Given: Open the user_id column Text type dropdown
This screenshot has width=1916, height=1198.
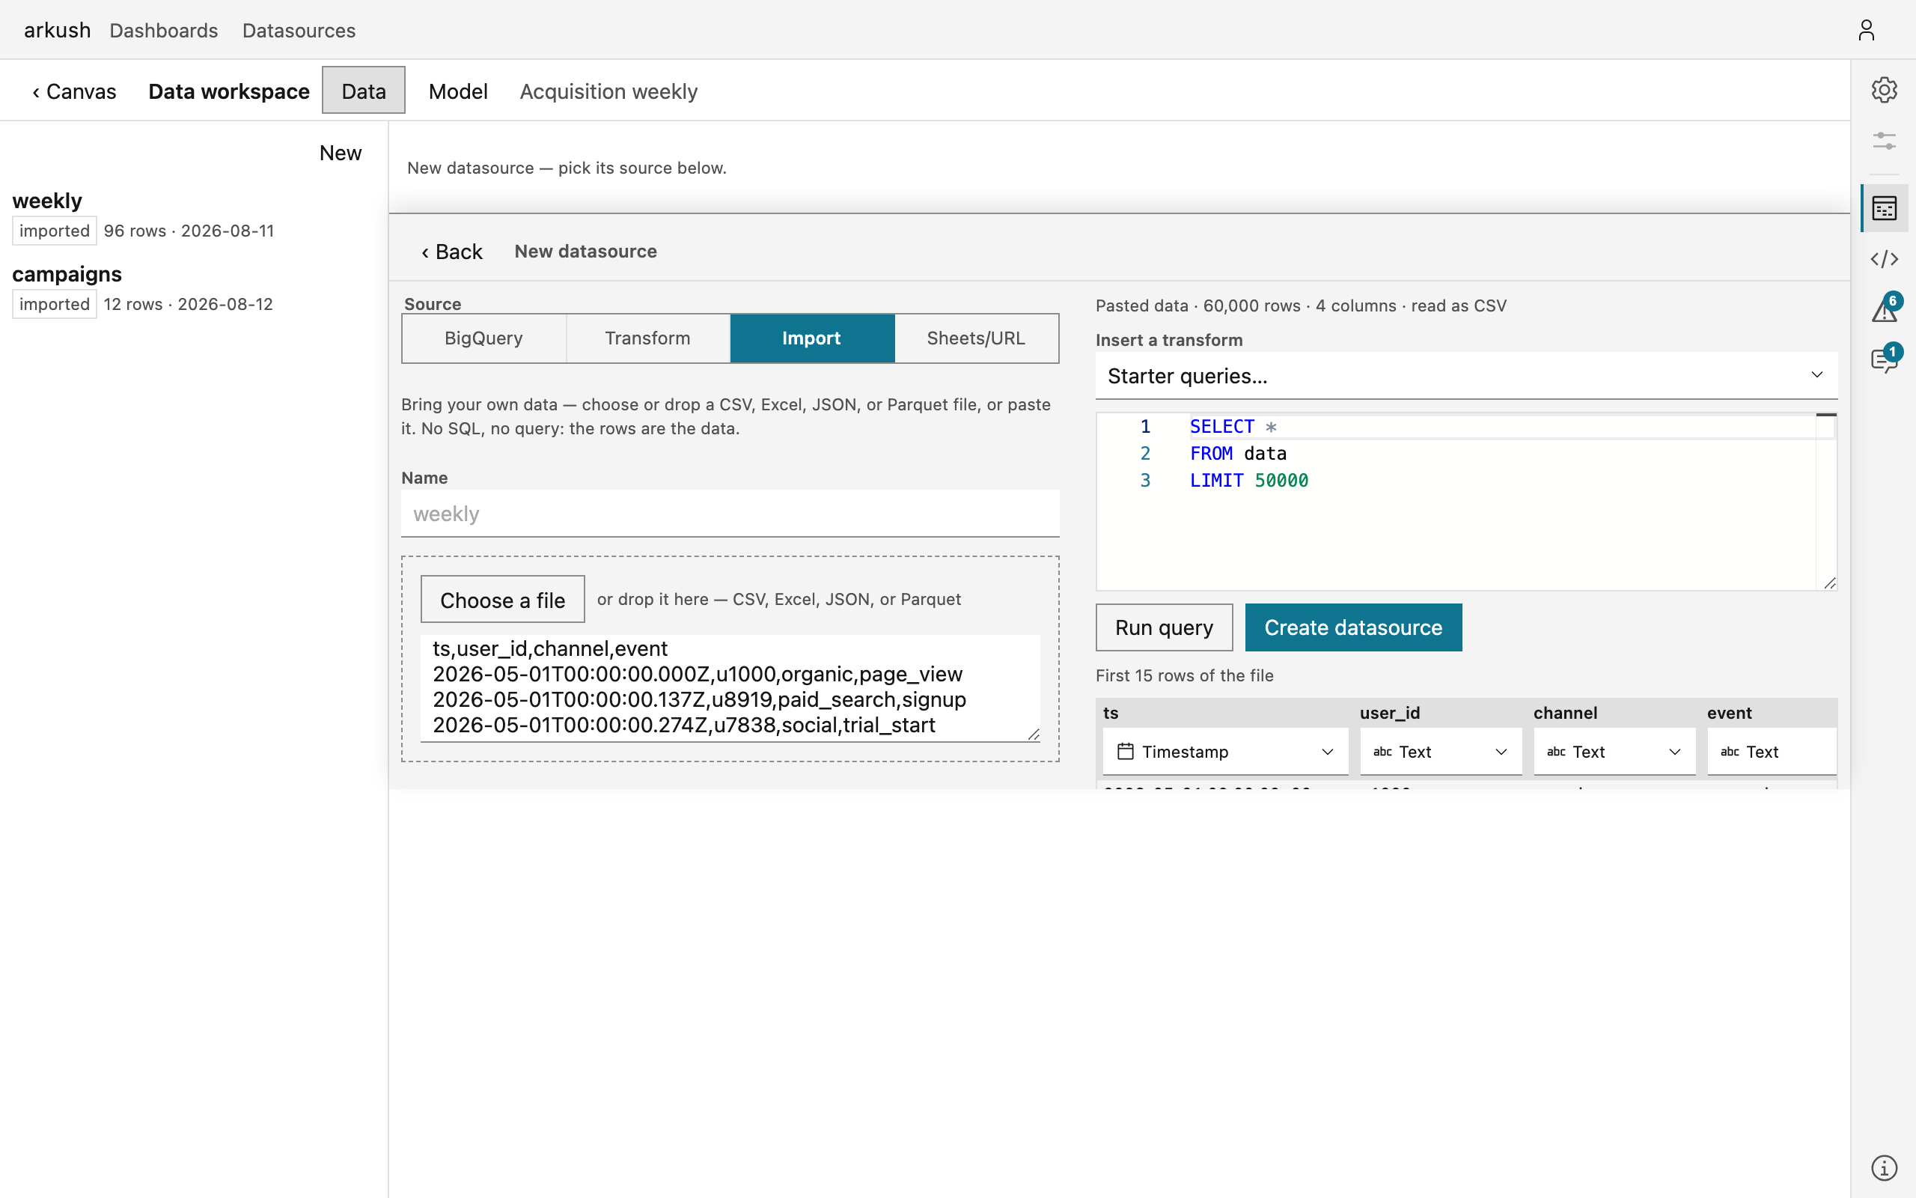Looking at the screenshot, I should tap(1441, 751).
